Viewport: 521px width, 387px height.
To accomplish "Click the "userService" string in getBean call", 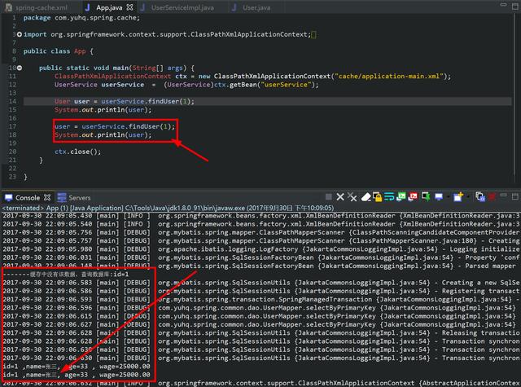I will click(286, 85).
